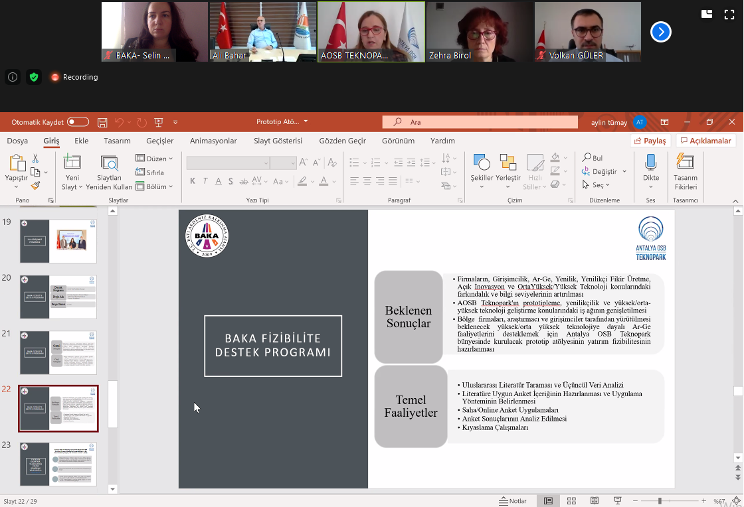This screenshot has height=507, width=744.
Task: Start slideshow from status bar icon
Action: (x=617, y=501)
